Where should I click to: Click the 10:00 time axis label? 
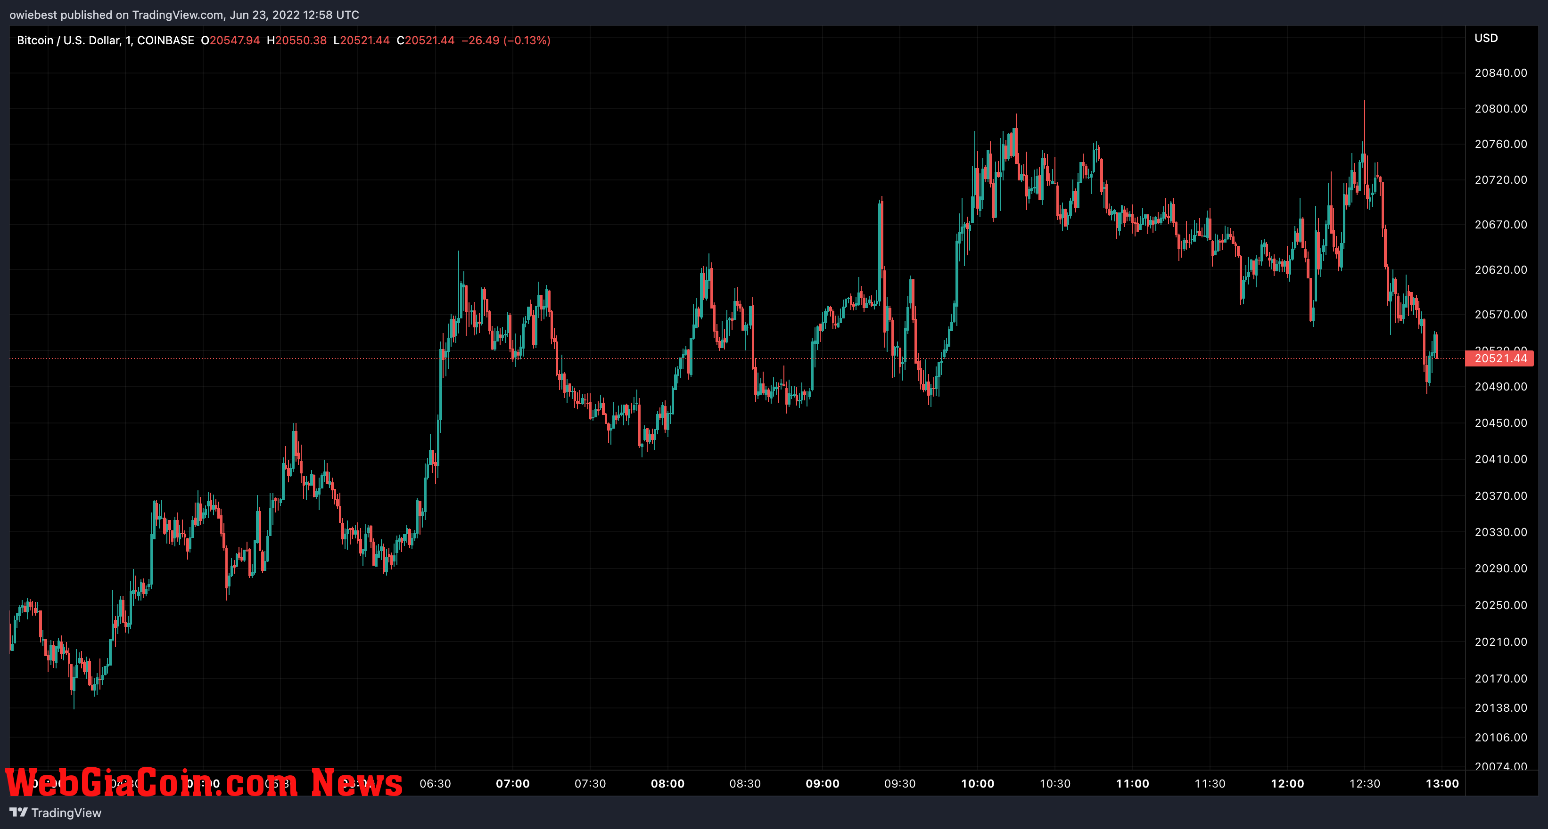click(x=978, y=783)
